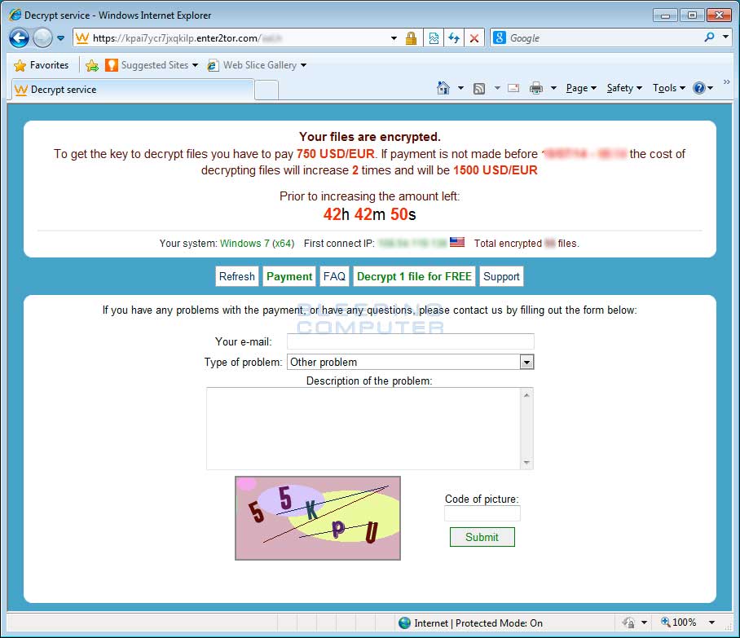Click the browser Back arrow button
Viewport: 740px width, 638px height.
click(x=20, y=38)
